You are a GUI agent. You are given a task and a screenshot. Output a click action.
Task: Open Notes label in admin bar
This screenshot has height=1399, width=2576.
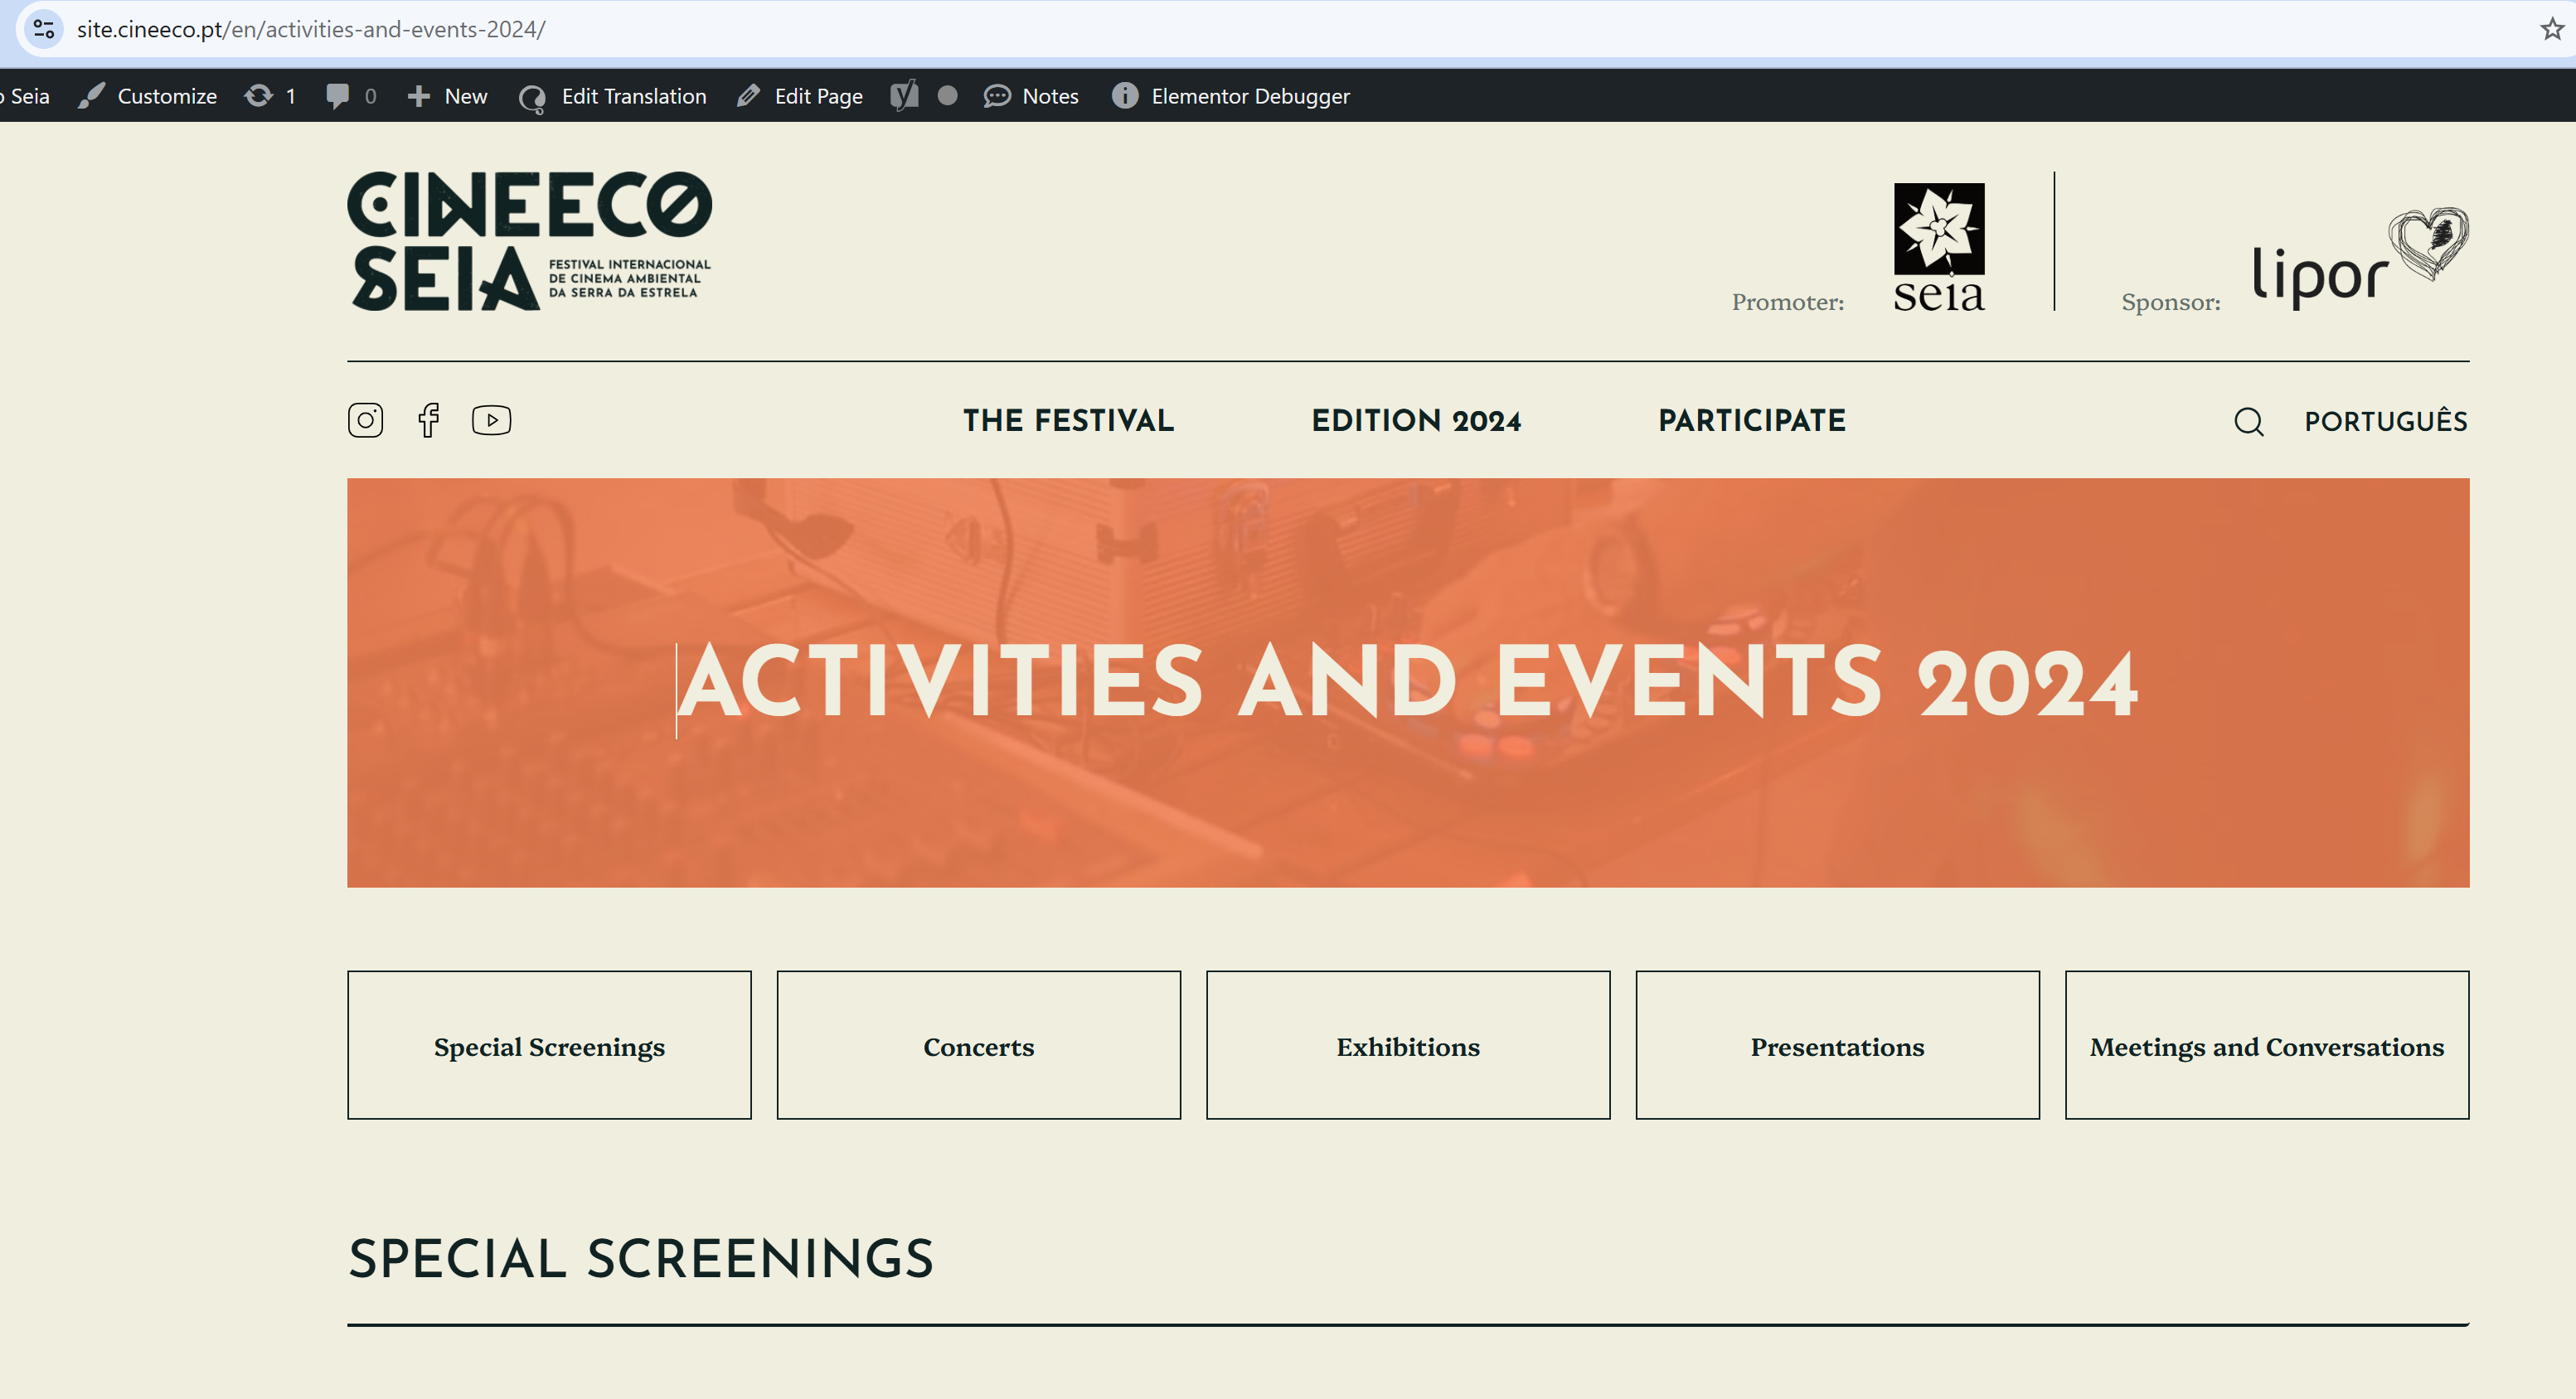pyautogui.click(x=1050, y=96)
